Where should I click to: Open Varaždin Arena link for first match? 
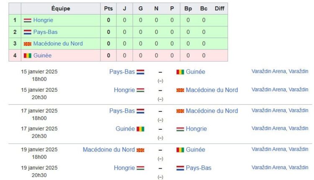[268, 71]
